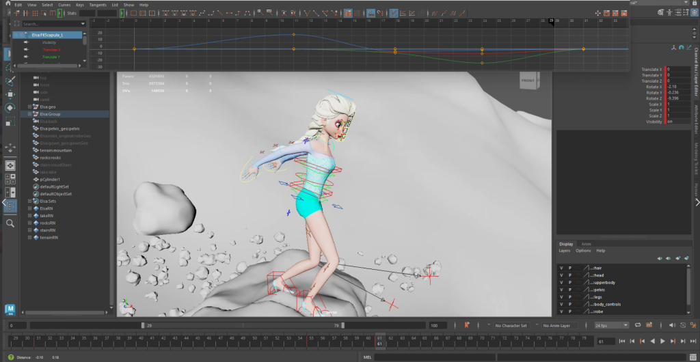The height and width of the screenshot is (362, 700).
Task: Open search magnifier in left sidebar
Action: coord(10,223)
